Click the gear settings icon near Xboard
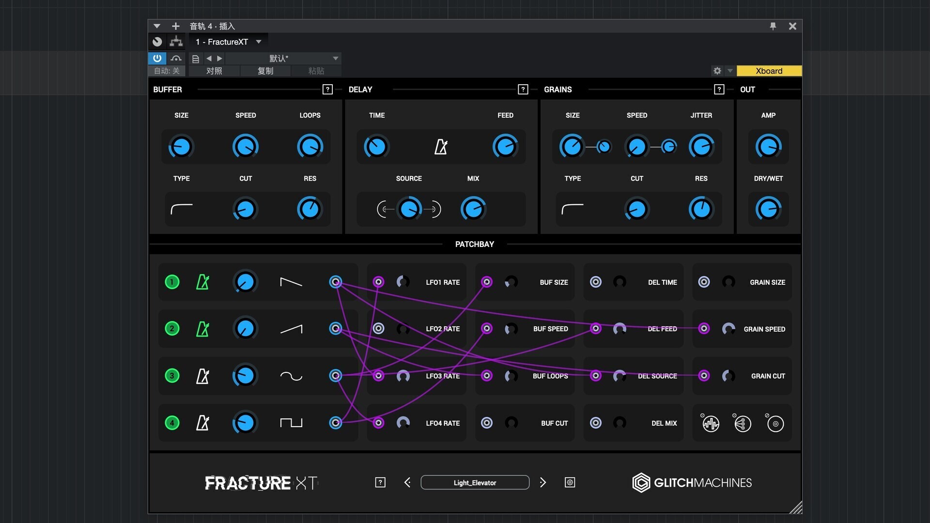Screen dimensions: 930x523 click(x=717, y=71)
